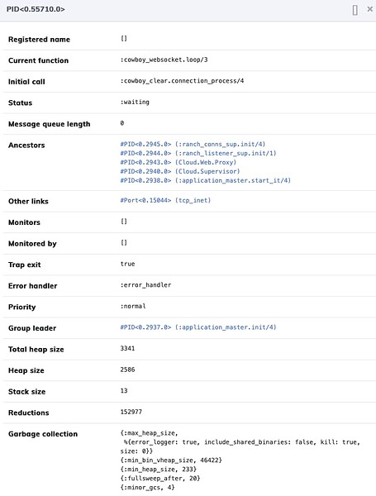
Task: Open ancestor #PID<0.2944.0> ranch_listener_sup link
Action: pos(198,154)
